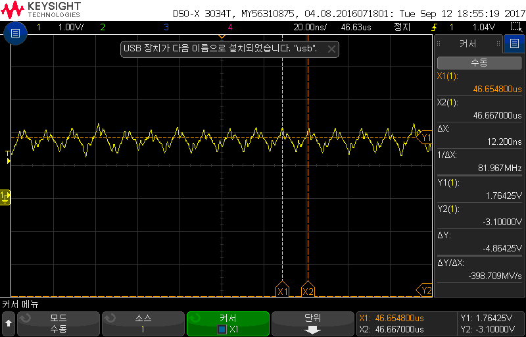Toggle channel 4 on
Screen dimensions: 526x337
point(229,28)
